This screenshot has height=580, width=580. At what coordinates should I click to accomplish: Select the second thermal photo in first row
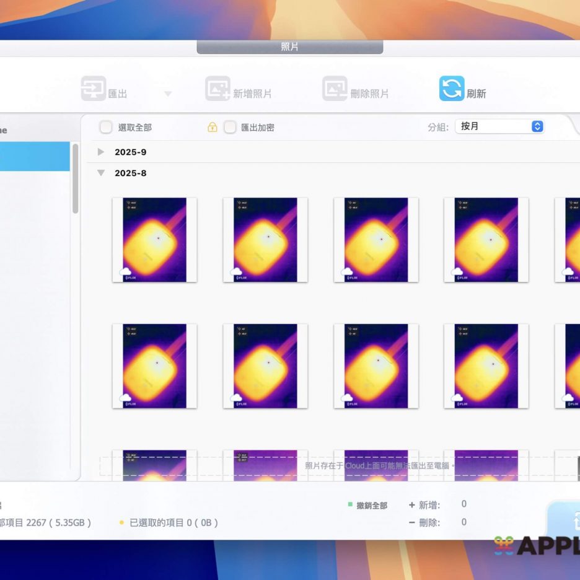pyautogui.click(x=265, y=240)
